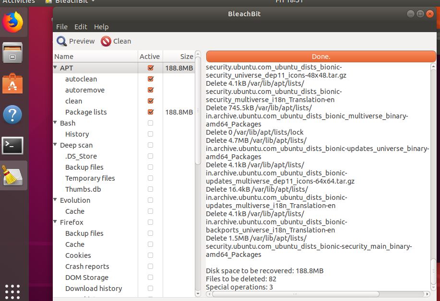Uncheck the autoclean checkbox
Screen dimensions: 440x301
coord(151,79)
